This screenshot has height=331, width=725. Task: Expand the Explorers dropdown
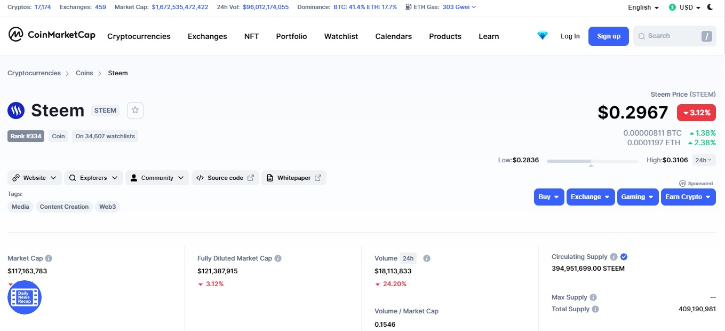pyautogui.click(x=94, y=178)
